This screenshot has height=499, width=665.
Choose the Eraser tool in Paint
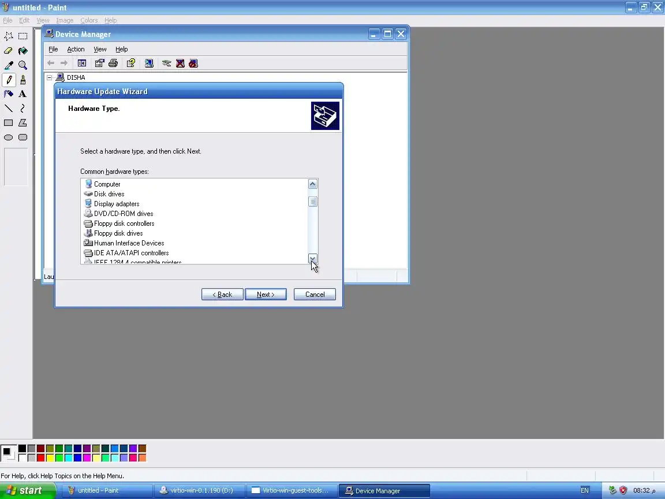(9, 50)
